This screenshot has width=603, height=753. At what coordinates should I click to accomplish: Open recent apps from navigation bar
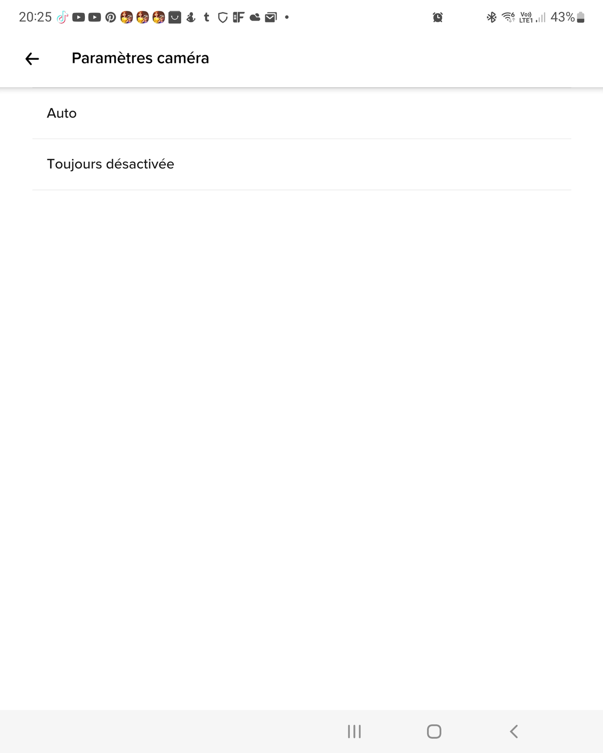tap(354, 731)
